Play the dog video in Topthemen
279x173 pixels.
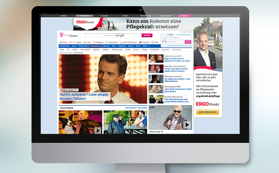98,131
